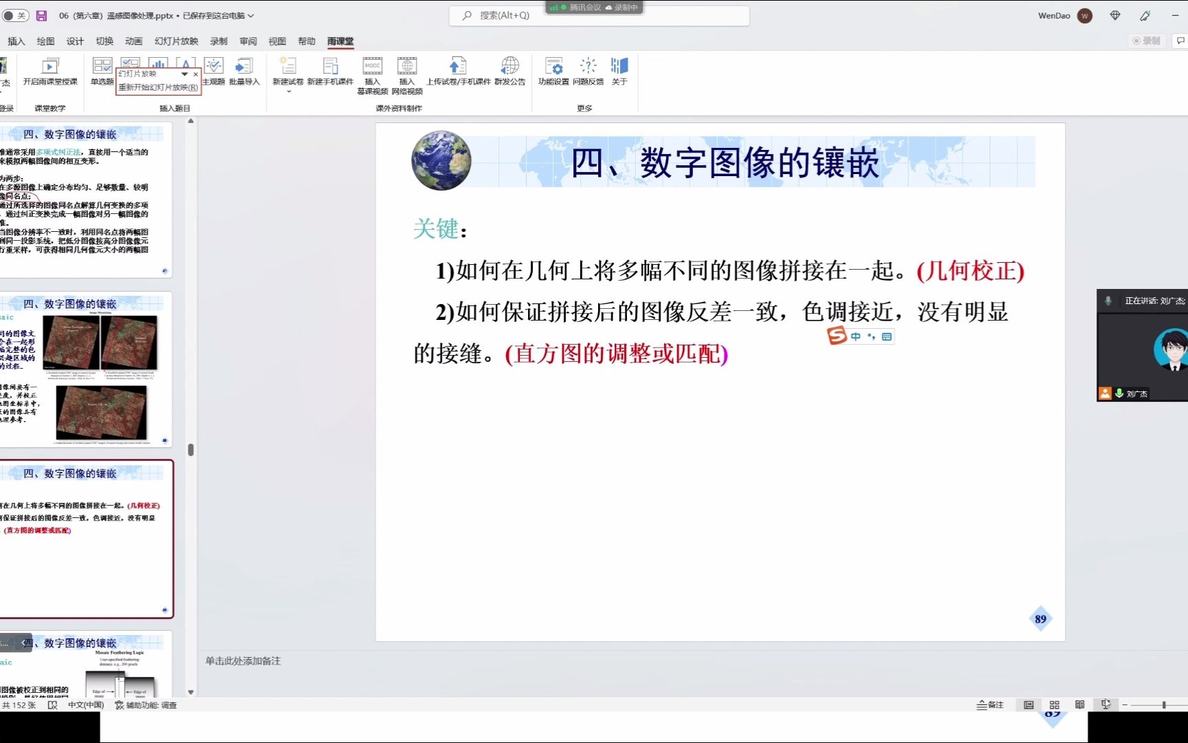Insert network video (插入网络视频)
Screen dimensions: 1188x743
(407, 76)
